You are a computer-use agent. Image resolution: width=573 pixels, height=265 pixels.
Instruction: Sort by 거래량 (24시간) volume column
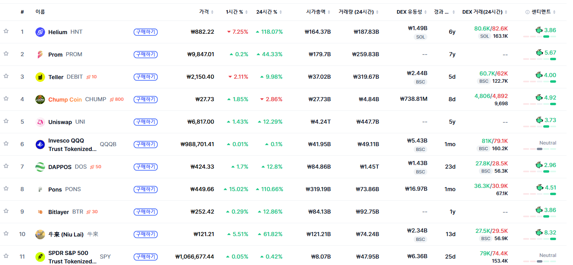tap(359, 12)
